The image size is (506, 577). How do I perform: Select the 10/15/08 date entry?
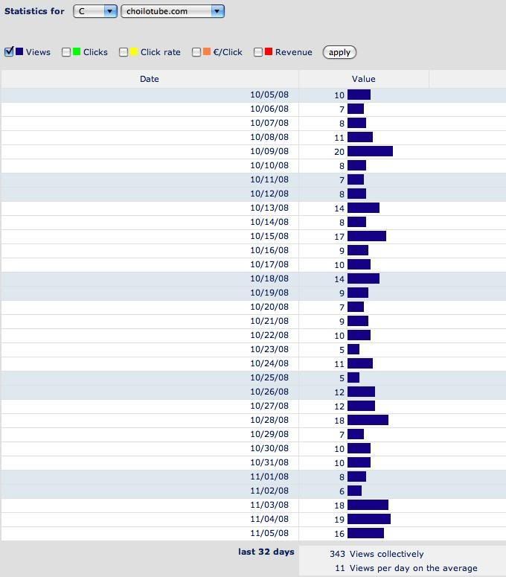pyautogui.click(x=269, y=236)
